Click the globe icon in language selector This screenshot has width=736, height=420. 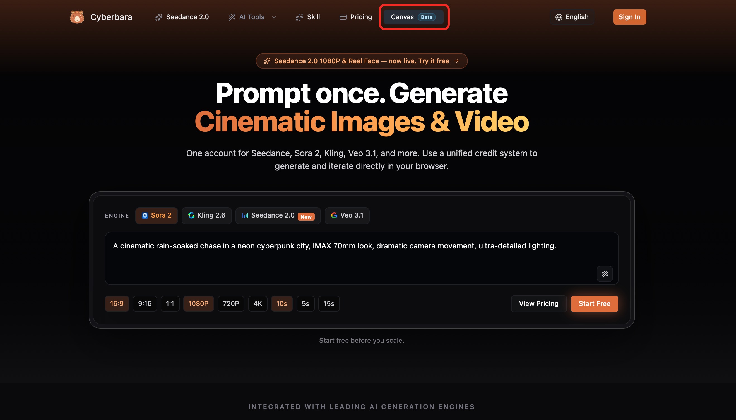(559, 17)
